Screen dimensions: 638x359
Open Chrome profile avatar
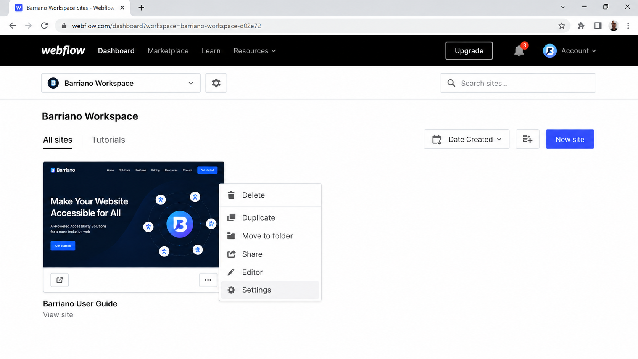pos(614,26)
